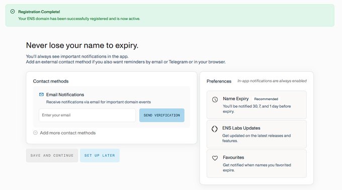Click You'll be notified 30, 7, and 1 day text
Image resolution: width=342 pixels, height=190 pixels.
256,109
